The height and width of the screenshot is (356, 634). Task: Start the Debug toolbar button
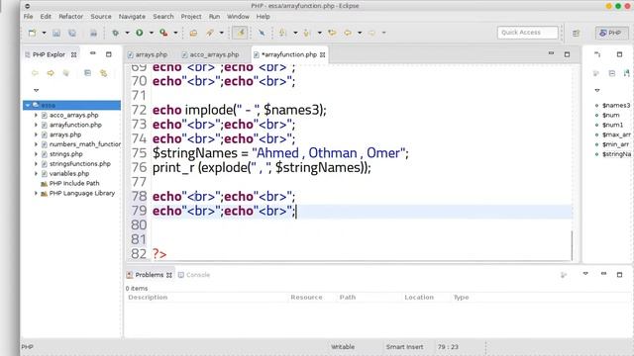tap(116, 33)
